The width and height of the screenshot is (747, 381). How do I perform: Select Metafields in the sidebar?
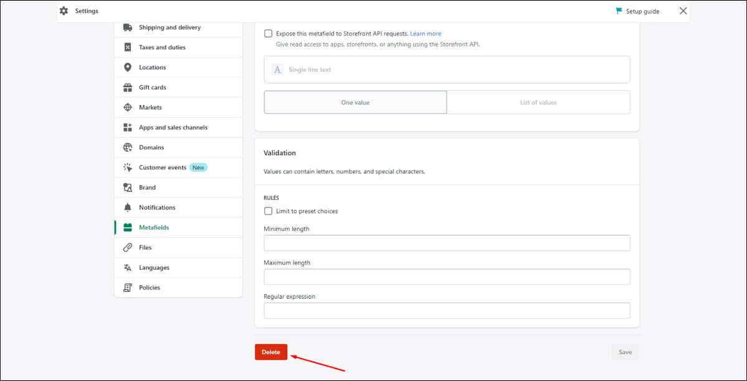[178, 227]
